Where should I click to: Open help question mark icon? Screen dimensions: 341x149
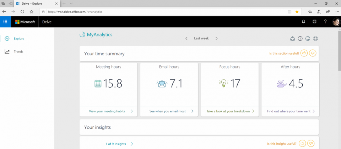tap(325, 22)
